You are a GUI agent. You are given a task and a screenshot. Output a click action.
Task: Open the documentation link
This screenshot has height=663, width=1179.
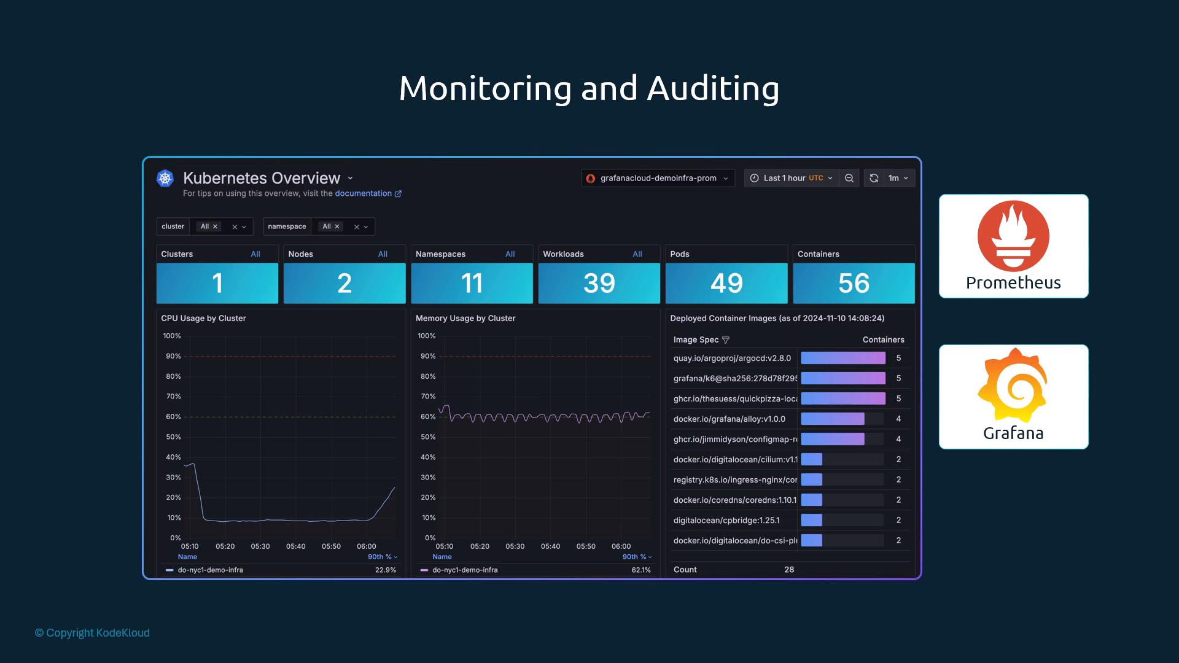[x=363, y=193]
